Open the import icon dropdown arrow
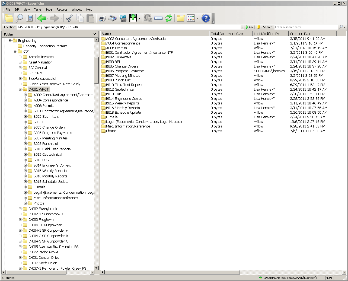348x281 pixels. [139, 18]
